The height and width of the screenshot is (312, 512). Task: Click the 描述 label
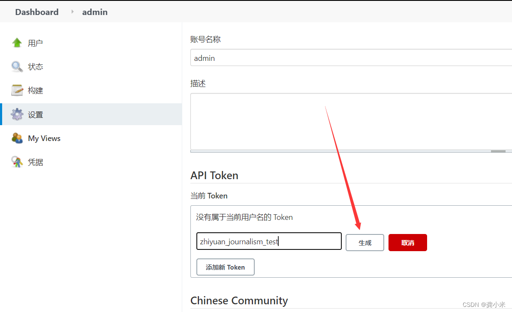[x=198, y=84]
